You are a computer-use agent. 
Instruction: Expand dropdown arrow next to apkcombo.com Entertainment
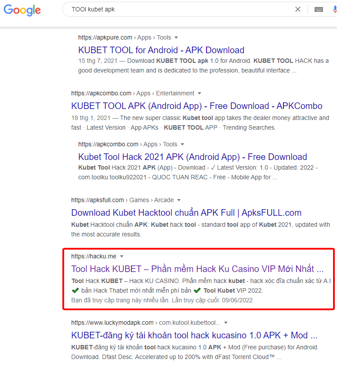click(x=199, y=94)
